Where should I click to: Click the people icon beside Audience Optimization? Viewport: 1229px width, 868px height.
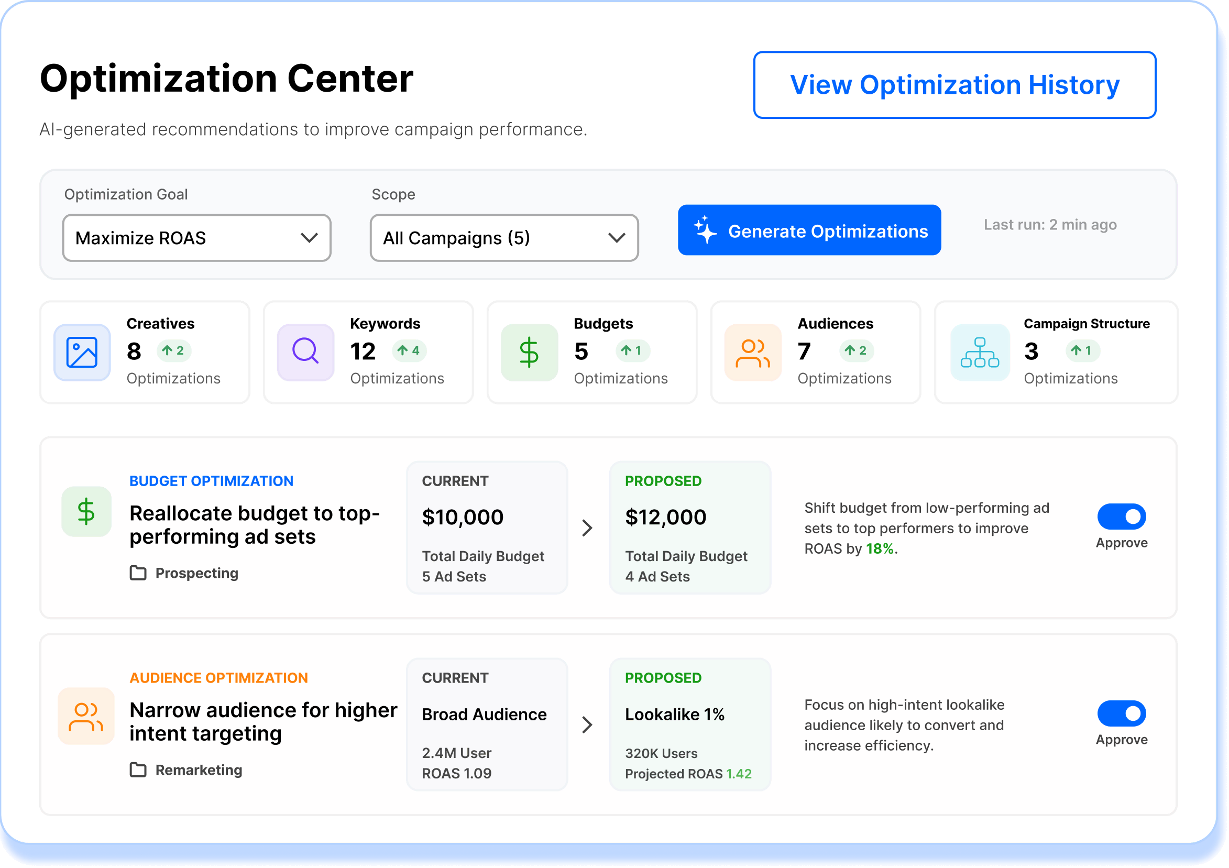[86, 716]
